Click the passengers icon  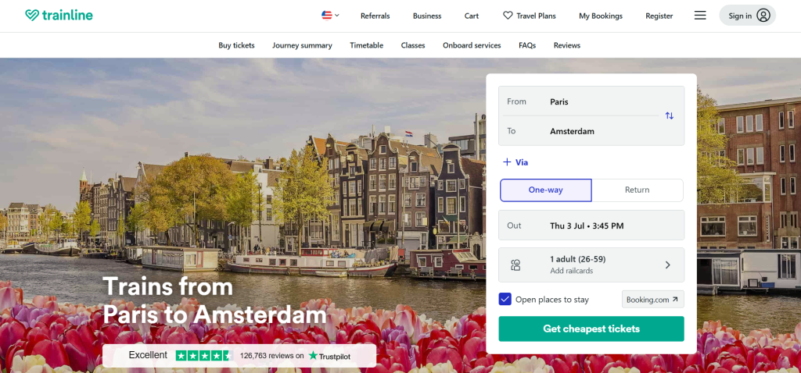(515, 265)
